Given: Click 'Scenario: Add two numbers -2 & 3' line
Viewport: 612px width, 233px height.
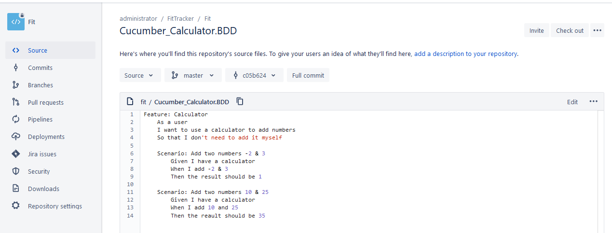Looking at the screenshot, I should pos(211,153).
